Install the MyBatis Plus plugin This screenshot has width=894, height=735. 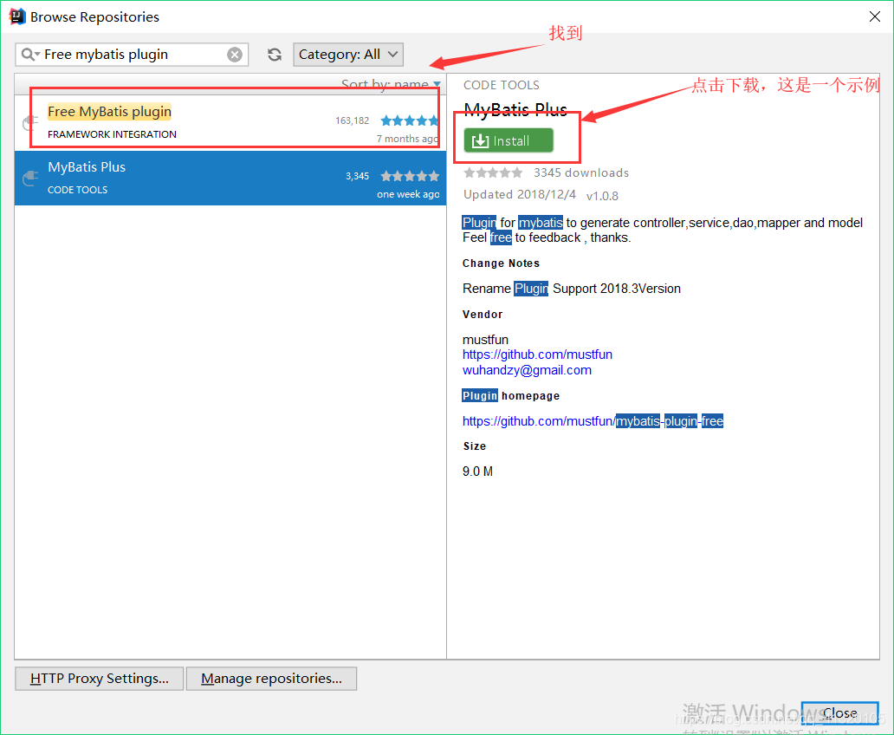click(509, 140)
